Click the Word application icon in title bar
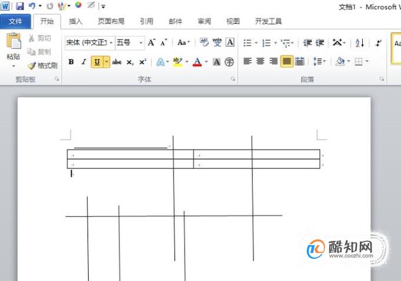Image resolution: width=401 pixels, height=281 pixels. (x=5, y=6)
